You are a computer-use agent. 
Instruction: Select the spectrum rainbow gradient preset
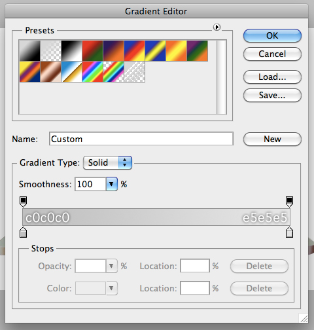click(x=93, y=72)
